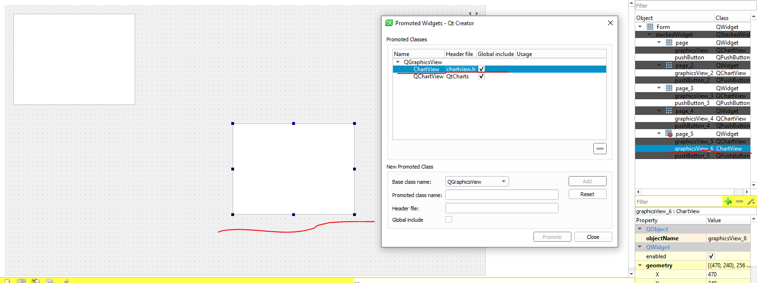Screen dimensions: 757x283
Task: Remove dynamic property with minus icon
Action: (x=739, y=201)
